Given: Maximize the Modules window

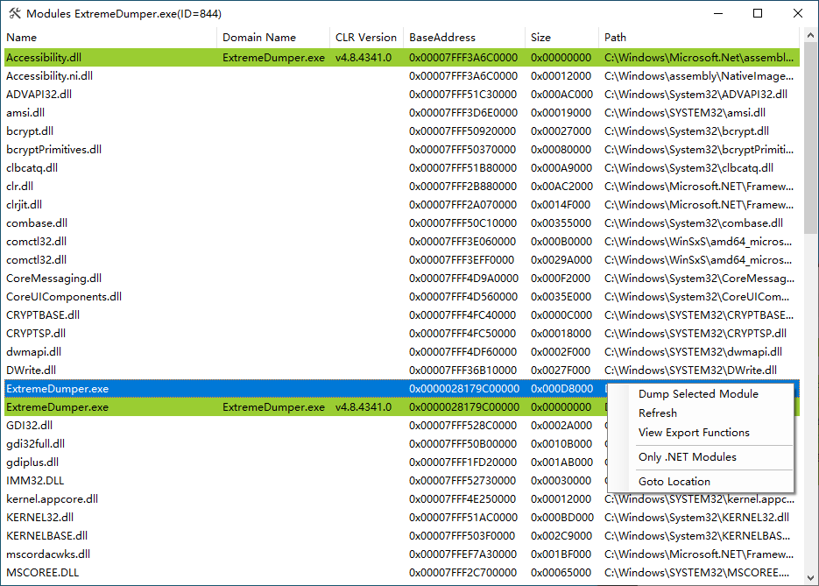Looking at the screenshot, I should [758, 14].
